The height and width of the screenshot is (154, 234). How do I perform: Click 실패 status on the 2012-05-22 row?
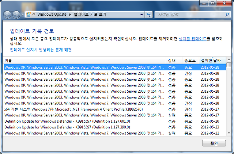coord(171,133)
